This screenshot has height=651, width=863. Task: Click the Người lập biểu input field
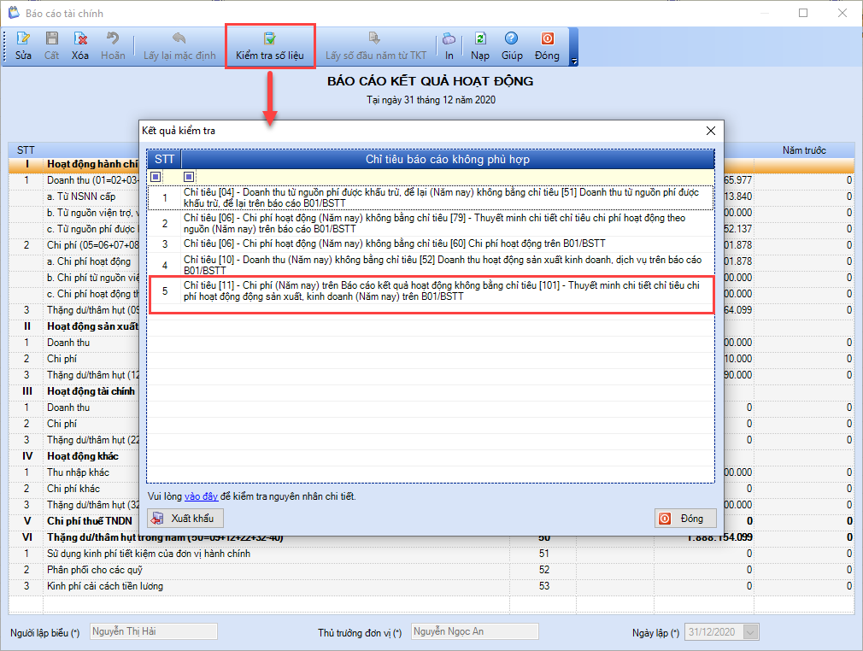click(154, 631)
